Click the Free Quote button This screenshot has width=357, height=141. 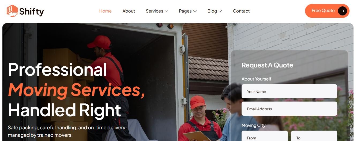pyautogui.click(x=327, y=11)
